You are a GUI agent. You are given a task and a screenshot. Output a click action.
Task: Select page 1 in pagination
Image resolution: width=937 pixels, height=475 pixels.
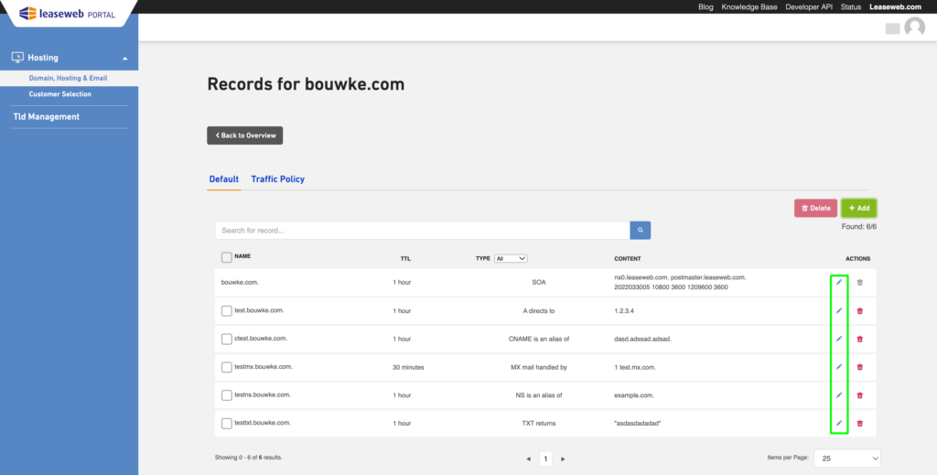click(x=545, y=459)
